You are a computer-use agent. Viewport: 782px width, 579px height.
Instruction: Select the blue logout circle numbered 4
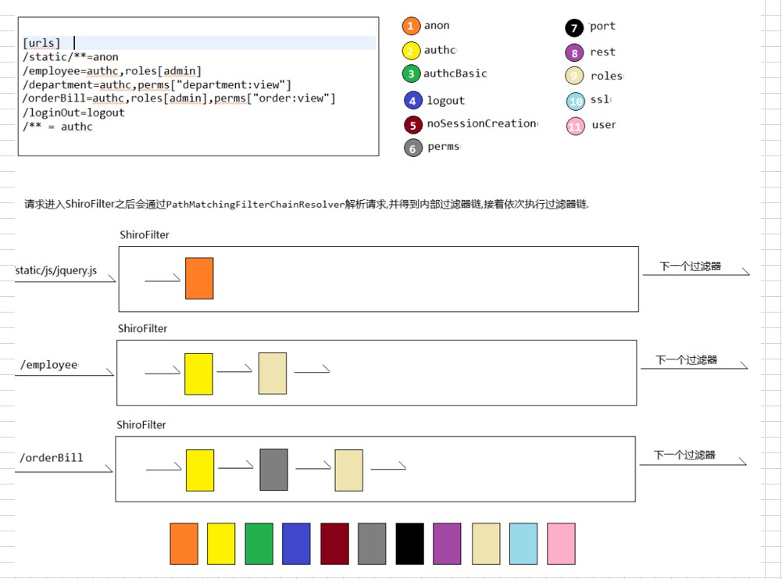(x=414, y=100)
